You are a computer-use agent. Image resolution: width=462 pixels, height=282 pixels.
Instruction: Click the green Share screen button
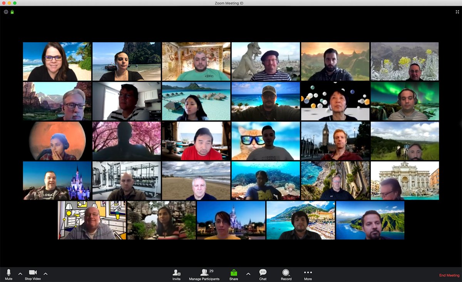[x=233, y=274]
